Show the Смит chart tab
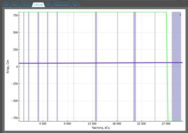Screen dimensions: 188x133 (x=75, y=5)
